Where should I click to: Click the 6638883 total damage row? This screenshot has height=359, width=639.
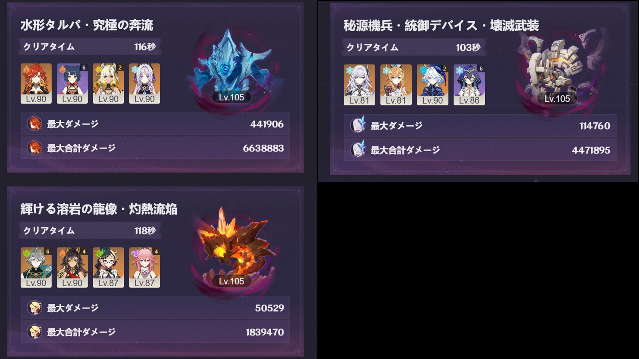(155, 148)
